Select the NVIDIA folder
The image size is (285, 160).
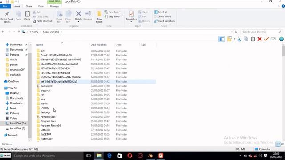(x=45, y=108)
